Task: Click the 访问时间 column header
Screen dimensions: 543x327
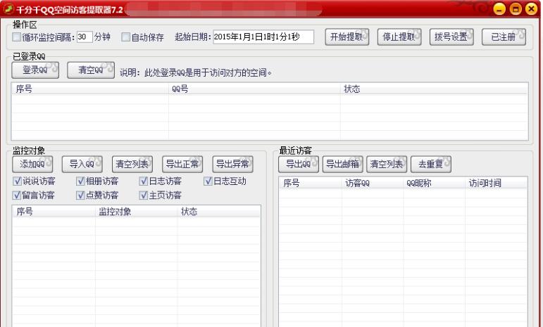Action: coord(497,183)
